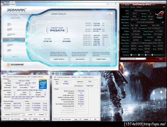Click the NVIDIA SLI Disabled field
The image size is (167, 127).
click(147, 52)
